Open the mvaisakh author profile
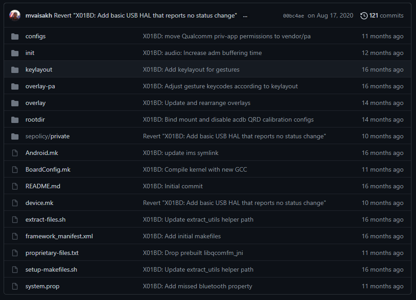Screen dimensions: 416x300 [39, 16]
